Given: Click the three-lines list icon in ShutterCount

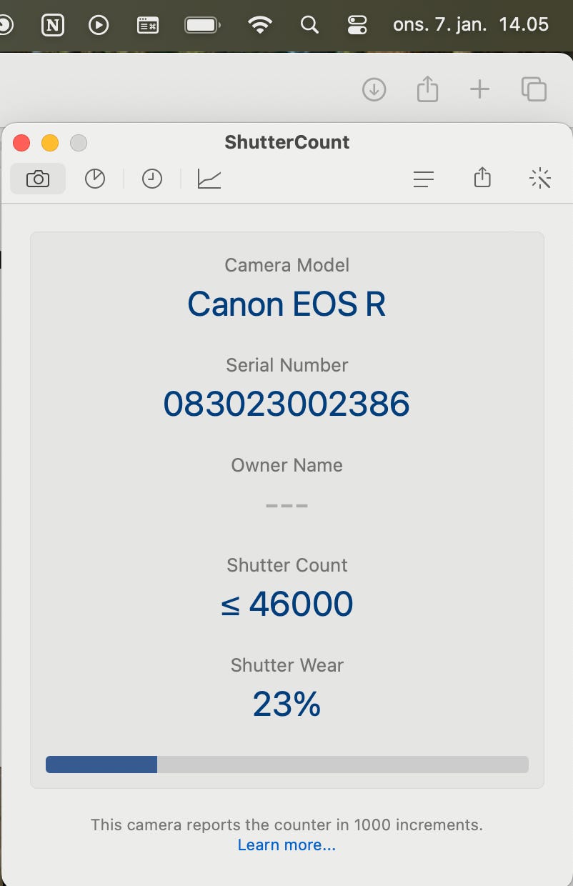Looking at the screenshot, I should pos(424,179).
